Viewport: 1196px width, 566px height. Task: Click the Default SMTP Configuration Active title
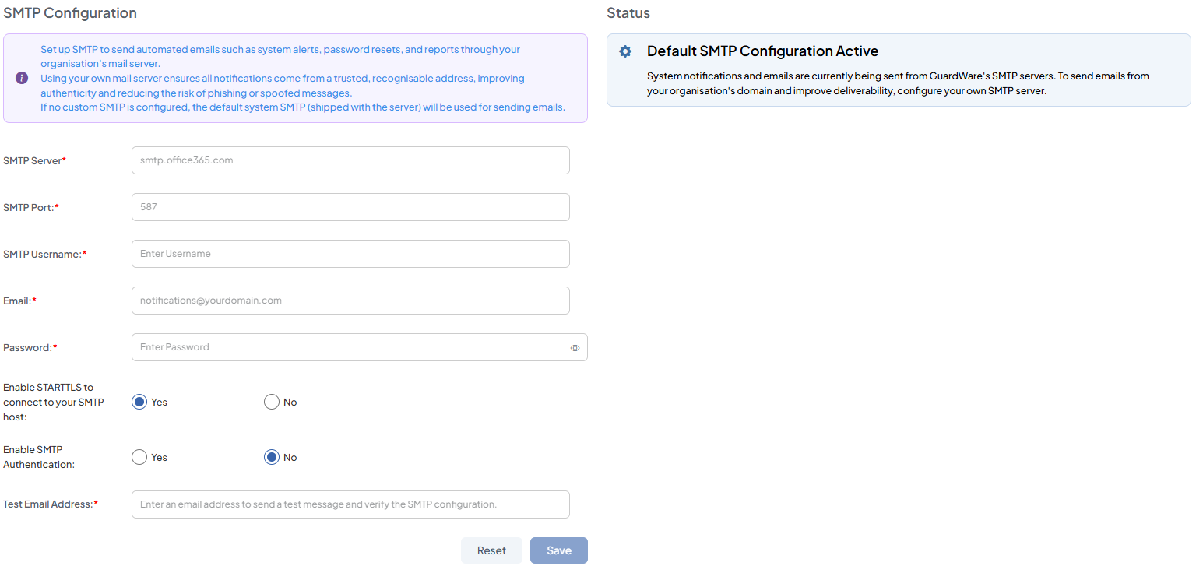(762, 51)
